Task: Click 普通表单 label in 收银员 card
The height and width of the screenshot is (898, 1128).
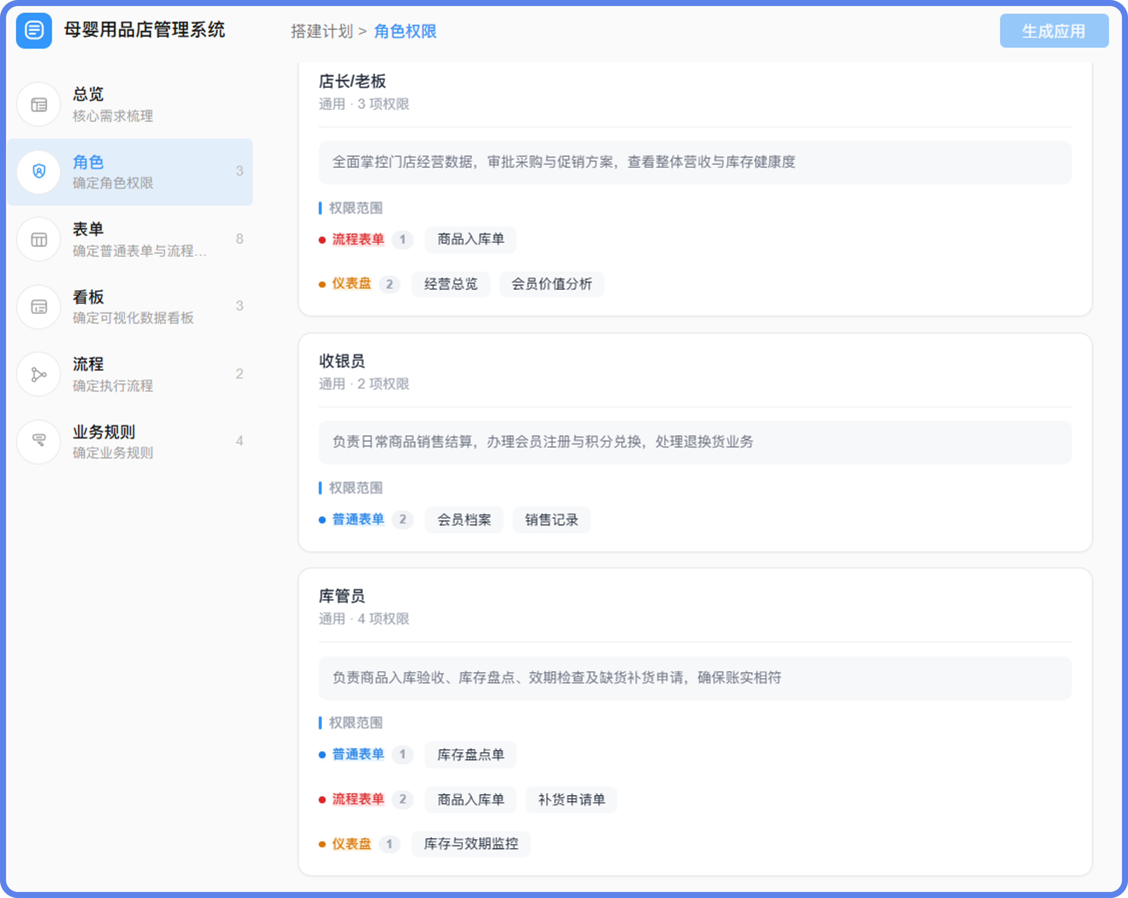Action: (x=358, y=520)
